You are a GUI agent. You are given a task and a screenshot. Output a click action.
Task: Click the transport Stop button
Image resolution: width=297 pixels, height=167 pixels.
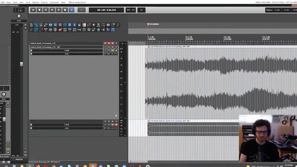pyautogui.click(x=39, y=10)
